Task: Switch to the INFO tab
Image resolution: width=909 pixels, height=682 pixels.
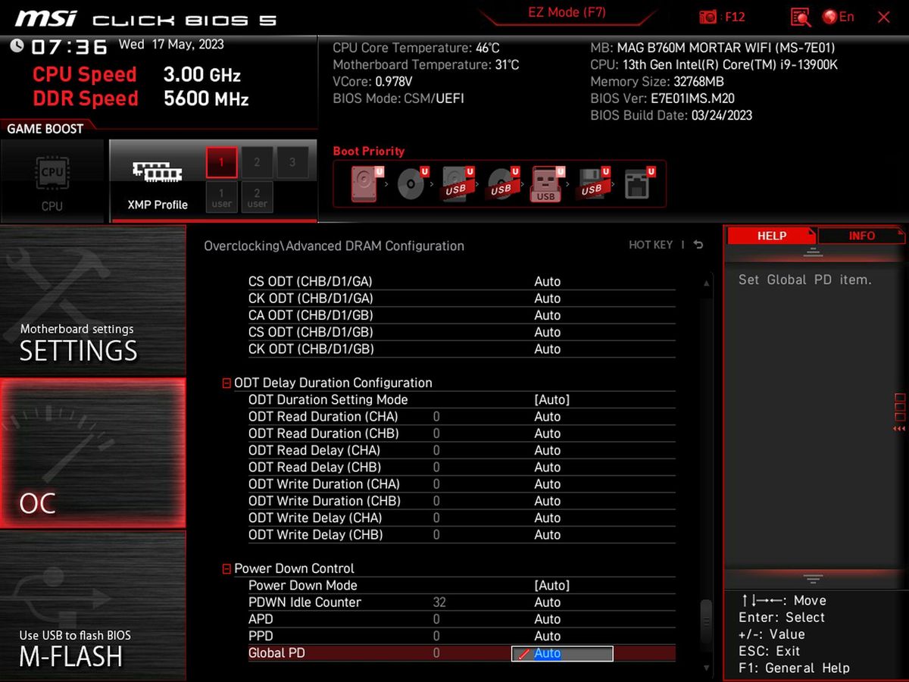Action: [x=861, y=236]
